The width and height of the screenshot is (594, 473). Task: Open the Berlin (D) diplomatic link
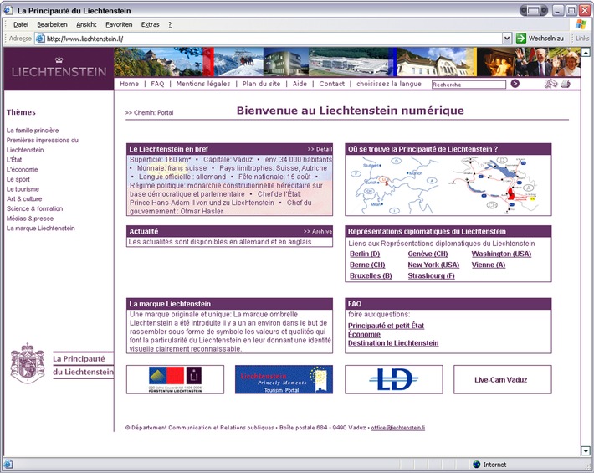click(364, 254)
